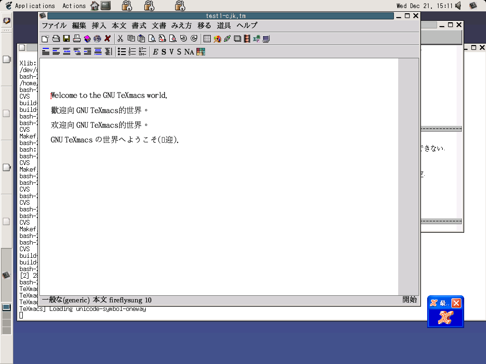Open a file using the folder icon
Image resolution: width=486 pixels, height=364 pixels.
coord(56,39)
